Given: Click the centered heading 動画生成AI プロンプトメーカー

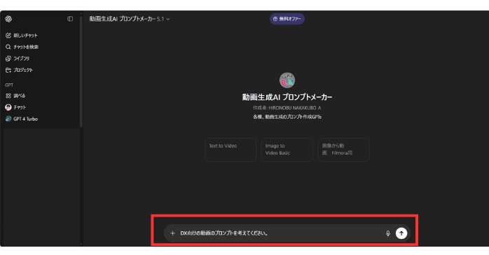Looking at the screenshot, I should [x=287, y=97].
